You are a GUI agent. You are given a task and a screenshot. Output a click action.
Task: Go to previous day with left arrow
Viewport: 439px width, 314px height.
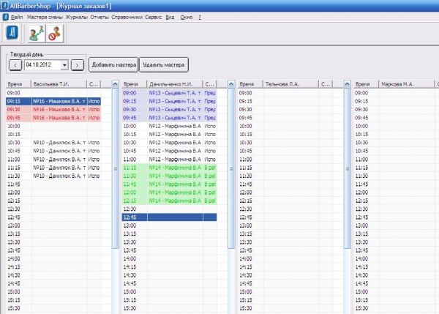coord(16,65)
